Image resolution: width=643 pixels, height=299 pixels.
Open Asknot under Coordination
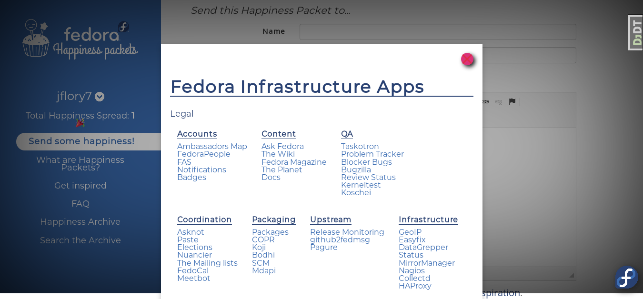pos(191,232)
